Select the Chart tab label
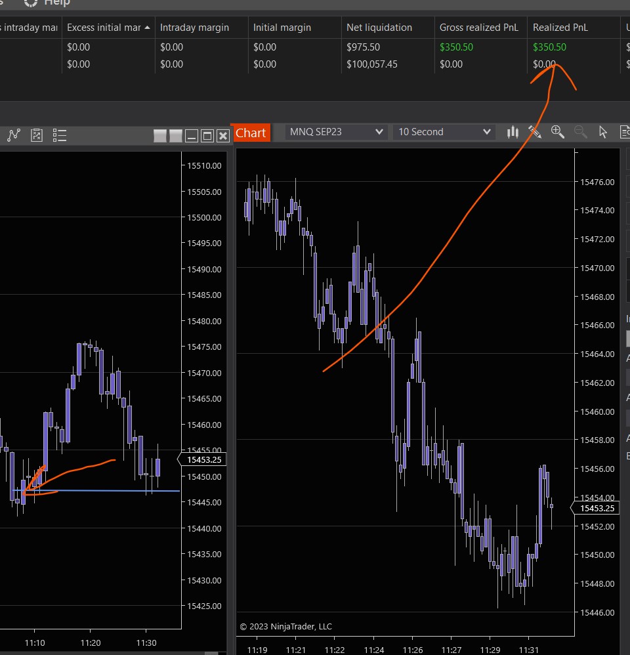Viewport: 630px width, 655px height. click(251, 133)
